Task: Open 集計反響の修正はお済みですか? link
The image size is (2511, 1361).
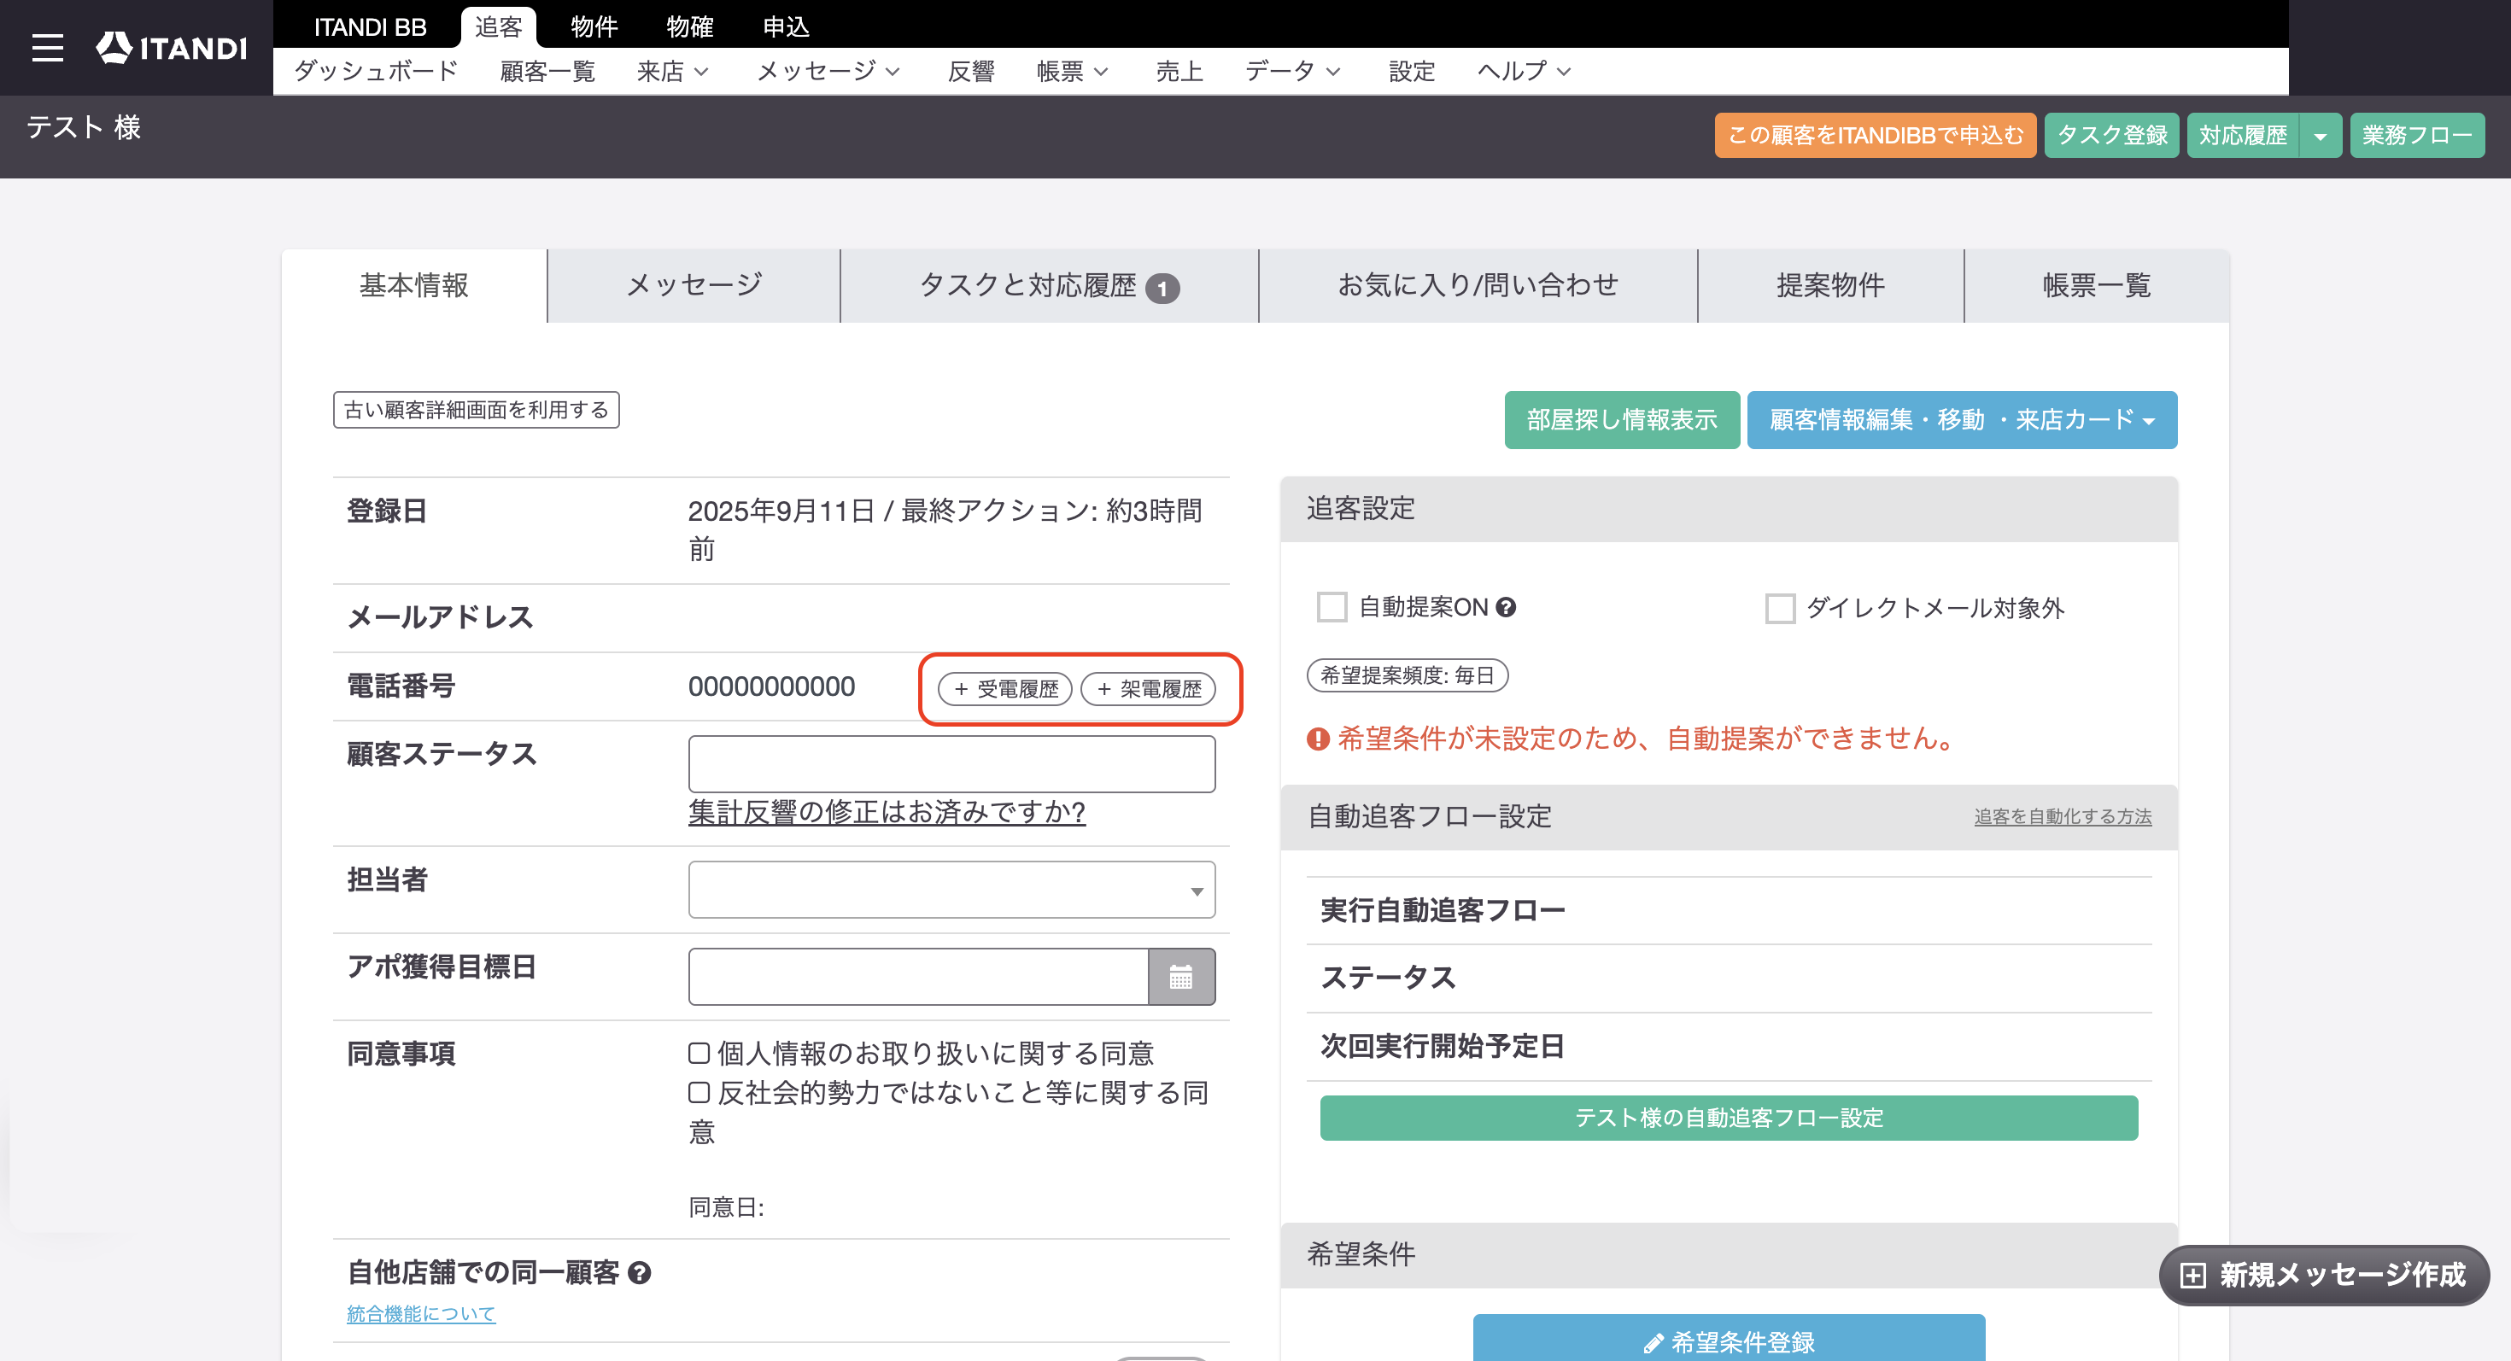Action: coord(886,811)
